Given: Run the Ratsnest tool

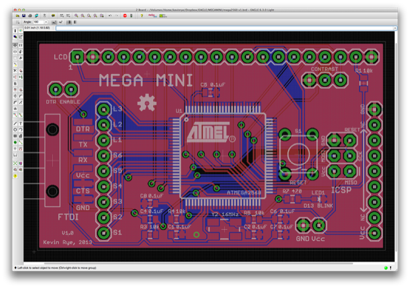Looking at the screenshot, I should [15, 164].
